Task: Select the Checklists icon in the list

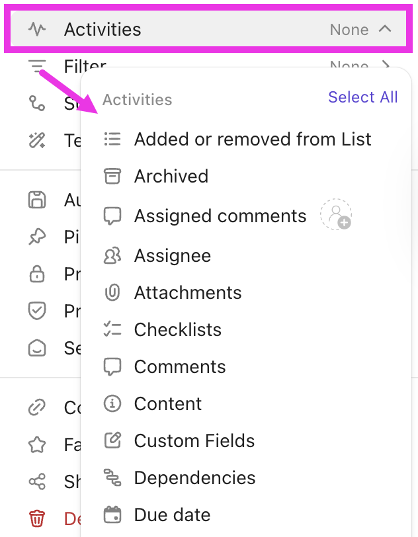Action: click(112, 329)
